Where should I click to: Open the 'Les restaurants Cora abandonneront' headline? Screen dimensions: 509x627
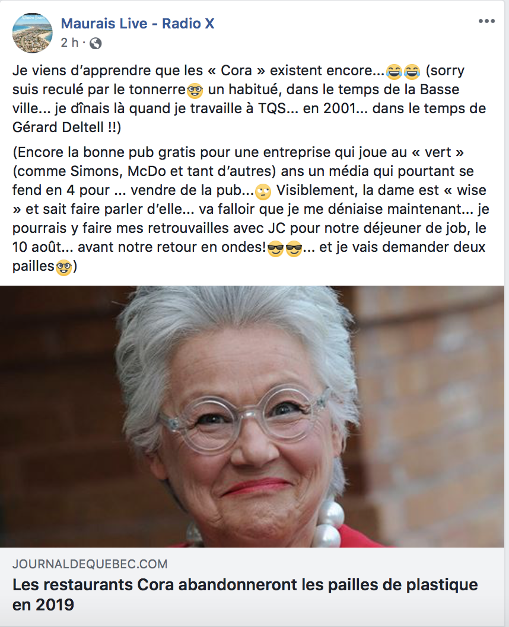[245, 594]
